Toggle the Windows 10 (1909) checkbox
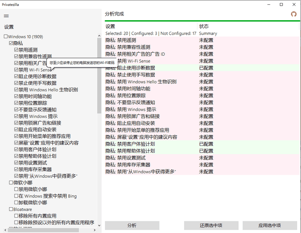301x233 pixels. [6, 36]
